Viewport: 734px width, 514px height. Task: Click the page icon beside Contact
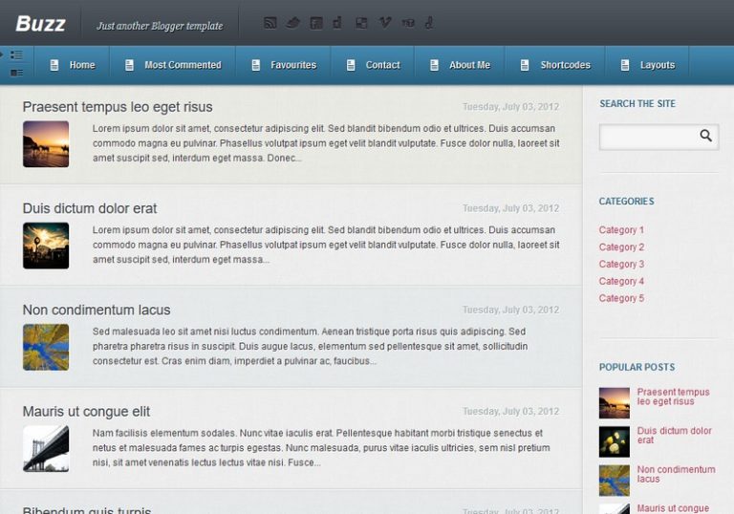click(351, 65)
